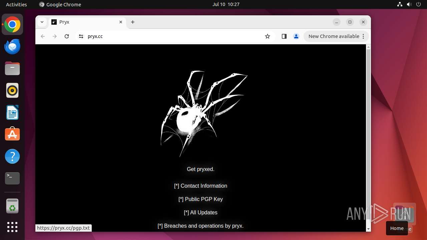Minimize the Chrome window

coord(337,22)
